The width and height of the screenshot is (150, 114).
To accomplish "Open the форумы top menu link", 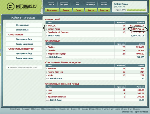I will point(64,4).
